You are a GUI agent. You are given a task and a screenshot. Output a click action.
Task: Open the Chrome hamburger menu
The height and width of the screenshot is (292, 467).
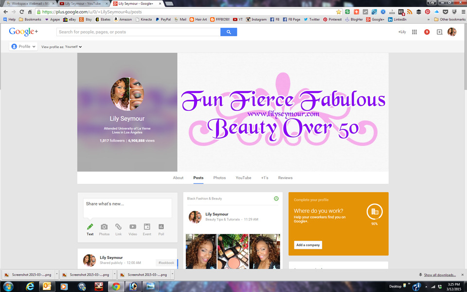463,12
